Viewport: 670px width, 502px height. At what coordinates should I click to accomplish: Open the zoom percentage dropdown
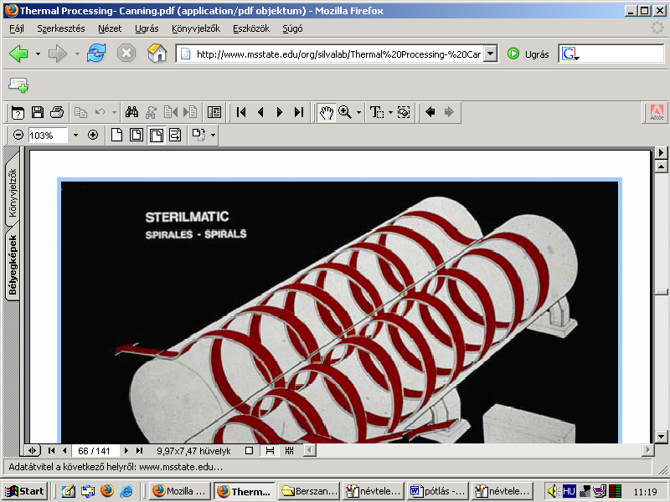tap(75, 136)
